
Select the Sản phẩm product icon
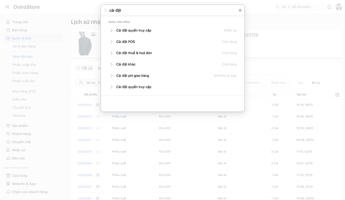coord(9,126)
